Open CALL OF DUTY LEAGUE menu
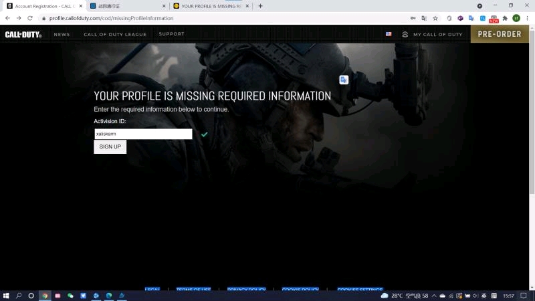This screenshot has height=301, width=535. (115, 35)
